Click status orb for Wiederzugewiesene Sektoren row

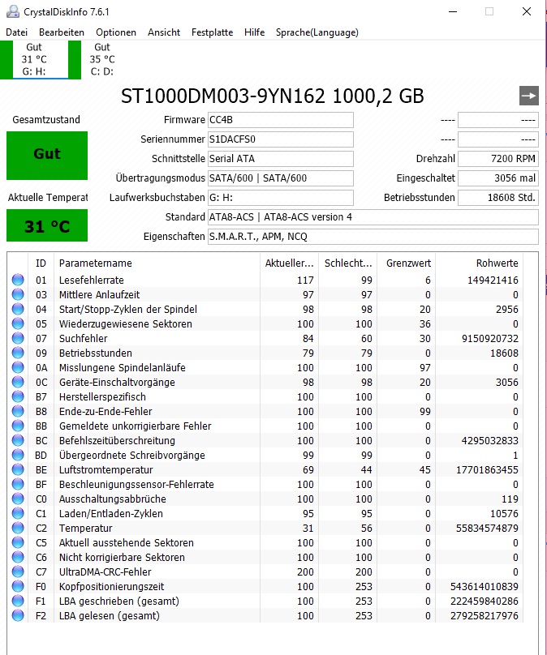click(18, 323)
